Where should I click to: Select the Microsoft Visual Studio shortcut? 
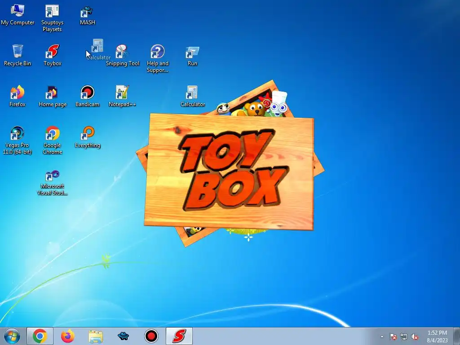pyautogui.click(x=52, y=182)
